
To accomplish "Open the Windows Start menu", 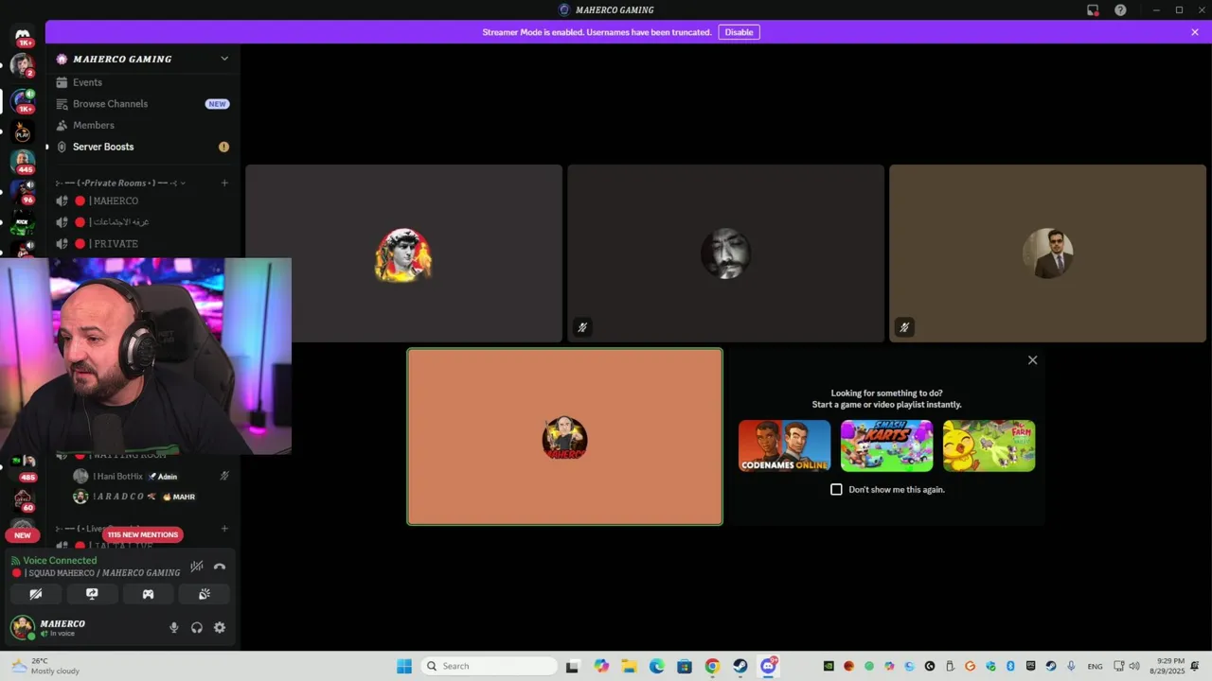I will pyautogui.click(x=404, y=666).
